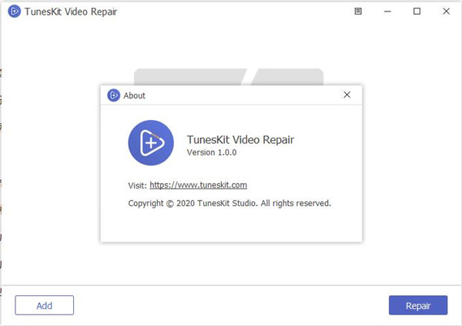Click the 'TunesKit Video Repair' heading in About
This screenshot has width=462, height=326.
pos(240,140)
